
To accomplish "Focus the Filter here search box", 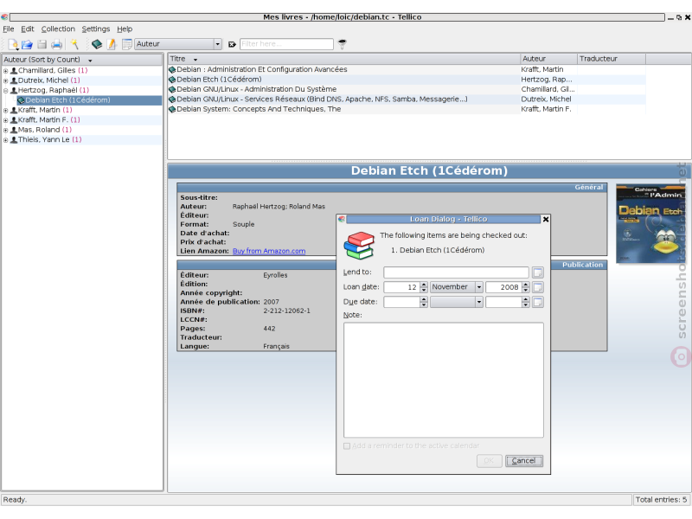I will click(286, 44).
